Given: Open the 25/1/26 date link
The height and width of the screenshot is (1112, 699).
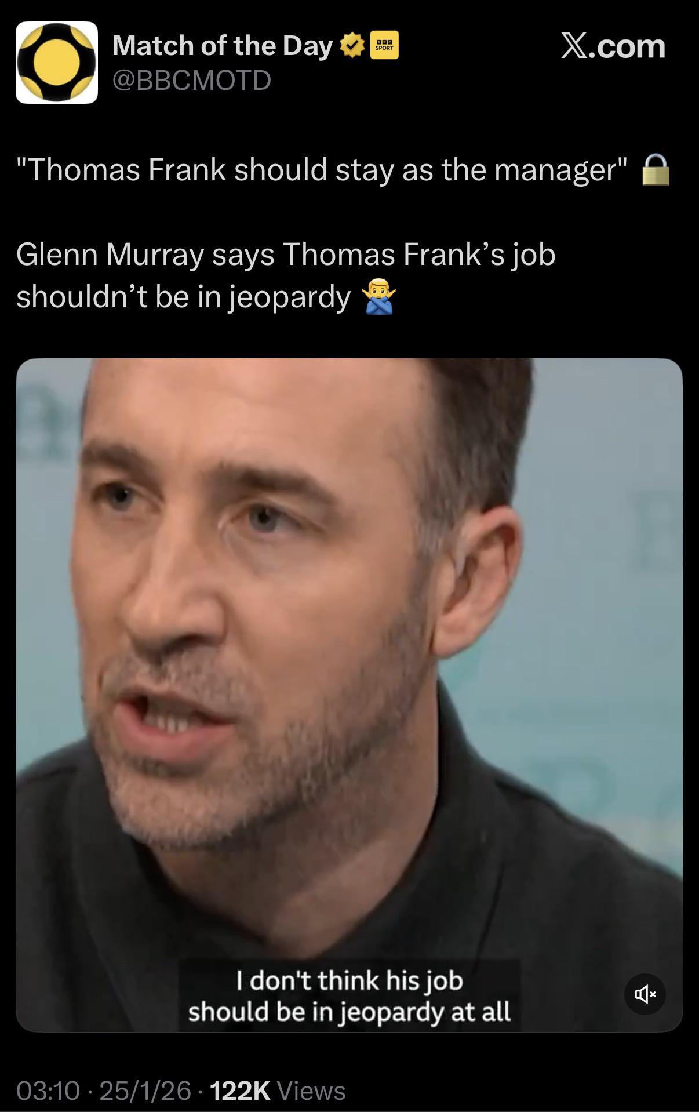Looking at the screenshot, I should [145, 1091].
